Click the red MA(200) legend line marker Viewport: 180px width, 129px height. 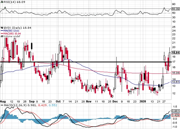(x=1, y=34)
